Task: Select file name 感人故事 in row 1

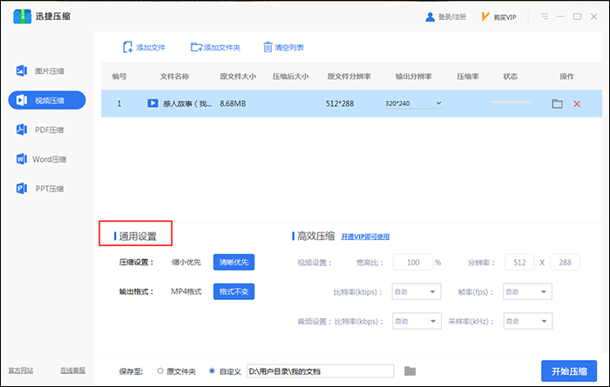Action: pyautogui.click(x=186, y=103)
